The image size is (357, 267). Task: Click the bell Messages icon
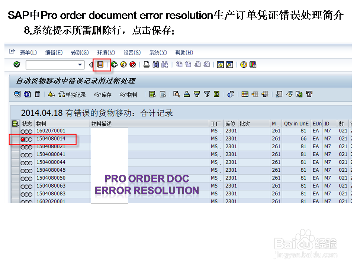[x=51, y=94]
